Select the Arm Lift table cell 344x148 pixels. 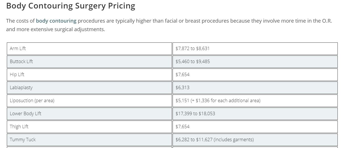[89, 49]
